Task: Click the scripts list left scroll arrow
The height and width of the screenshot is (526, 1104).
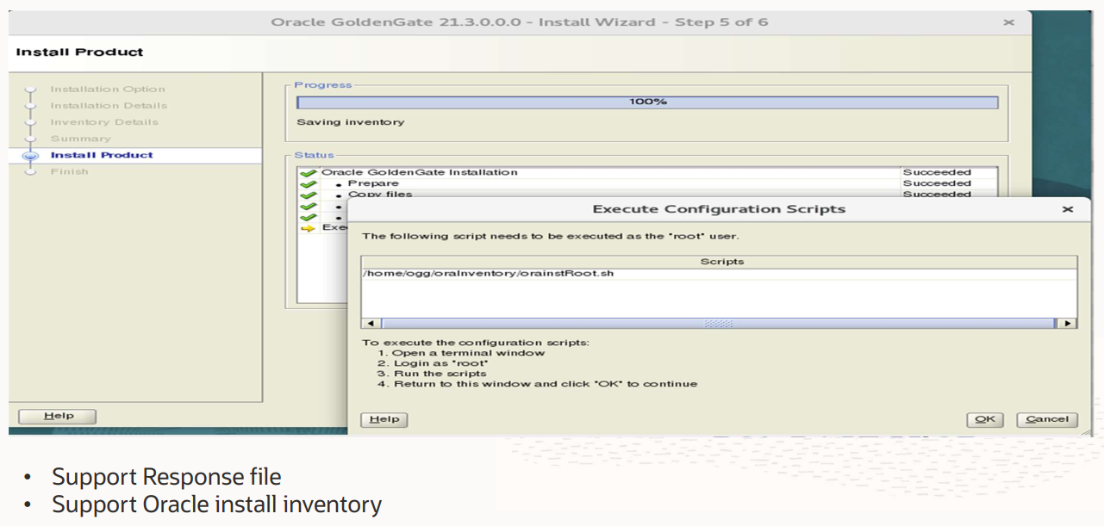Action: (371, 324)
